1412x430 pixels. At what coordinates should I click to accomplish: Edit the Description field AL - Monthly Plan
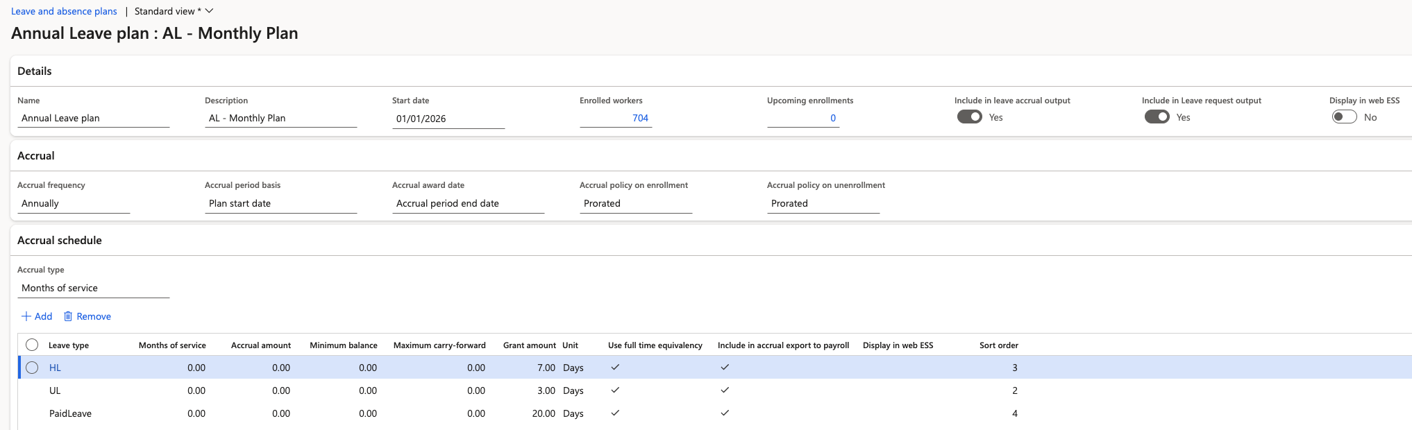pos(280,119)
